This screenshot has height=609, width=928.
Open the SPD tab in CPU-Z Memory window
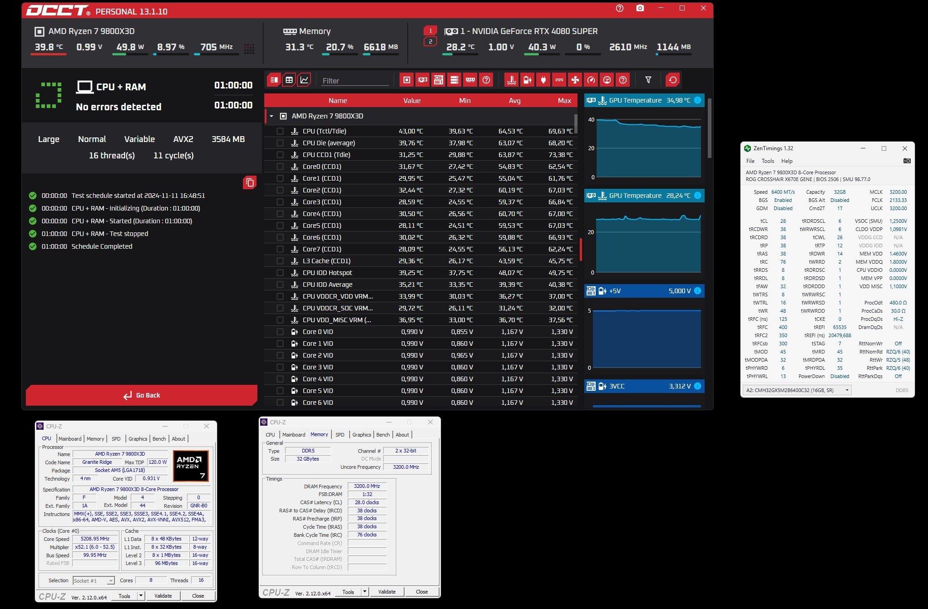point(340,435)
